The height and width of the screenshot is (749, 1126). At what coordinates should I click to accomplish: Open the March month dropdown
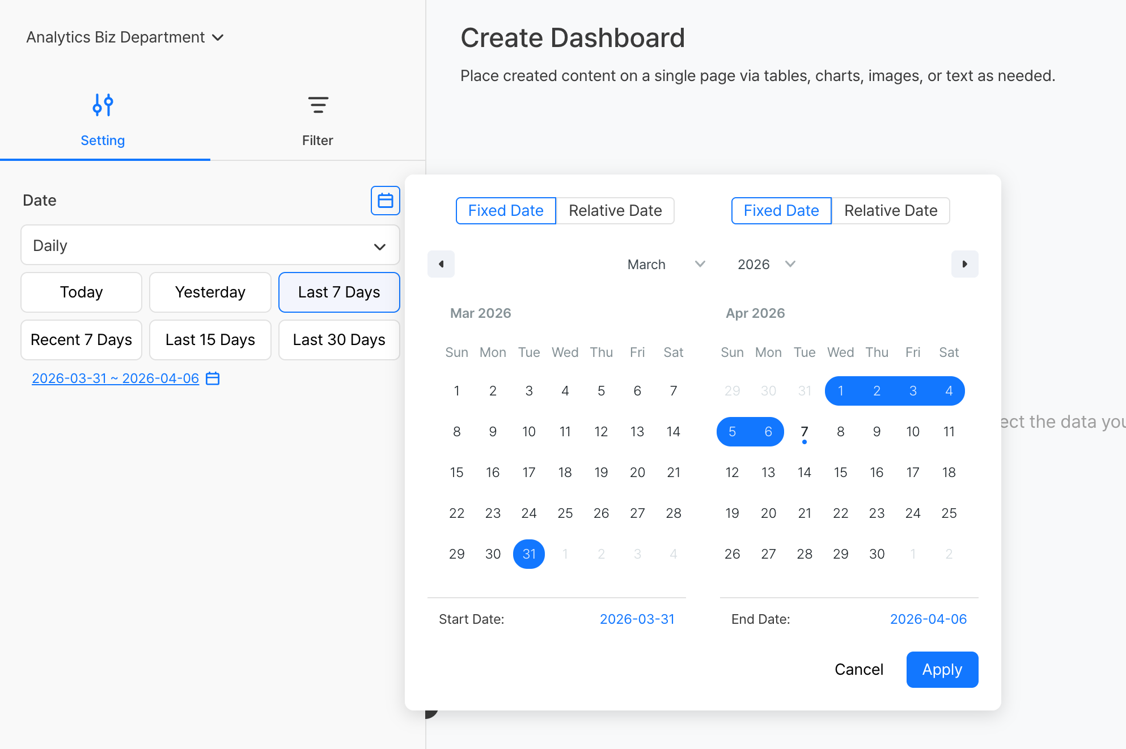[666, 265]
